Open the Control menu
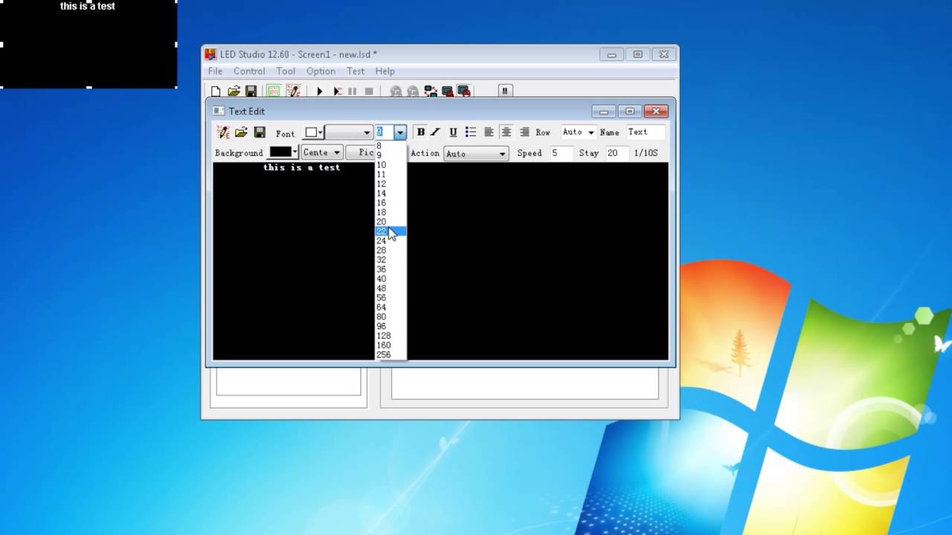Screen dimensions: 952x535 pos(249,71)
